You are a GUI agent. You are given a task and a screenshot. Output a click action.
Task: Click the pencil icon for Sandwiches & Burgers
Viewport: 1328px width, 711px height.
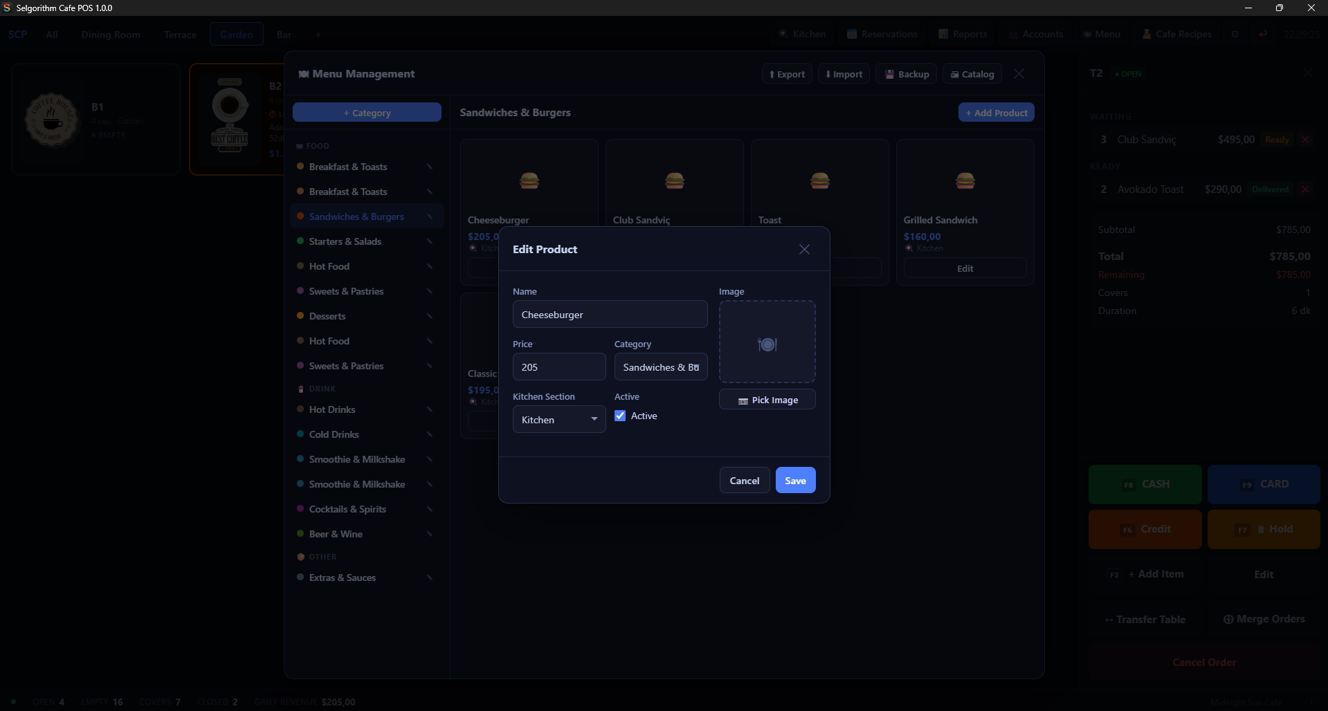pos(430,216)
